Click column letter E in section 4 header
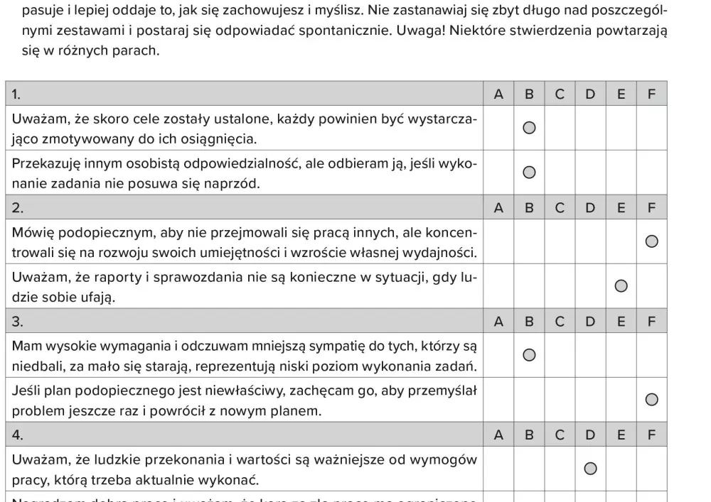The width and height of the screenshot is (711, 502). 621,435
